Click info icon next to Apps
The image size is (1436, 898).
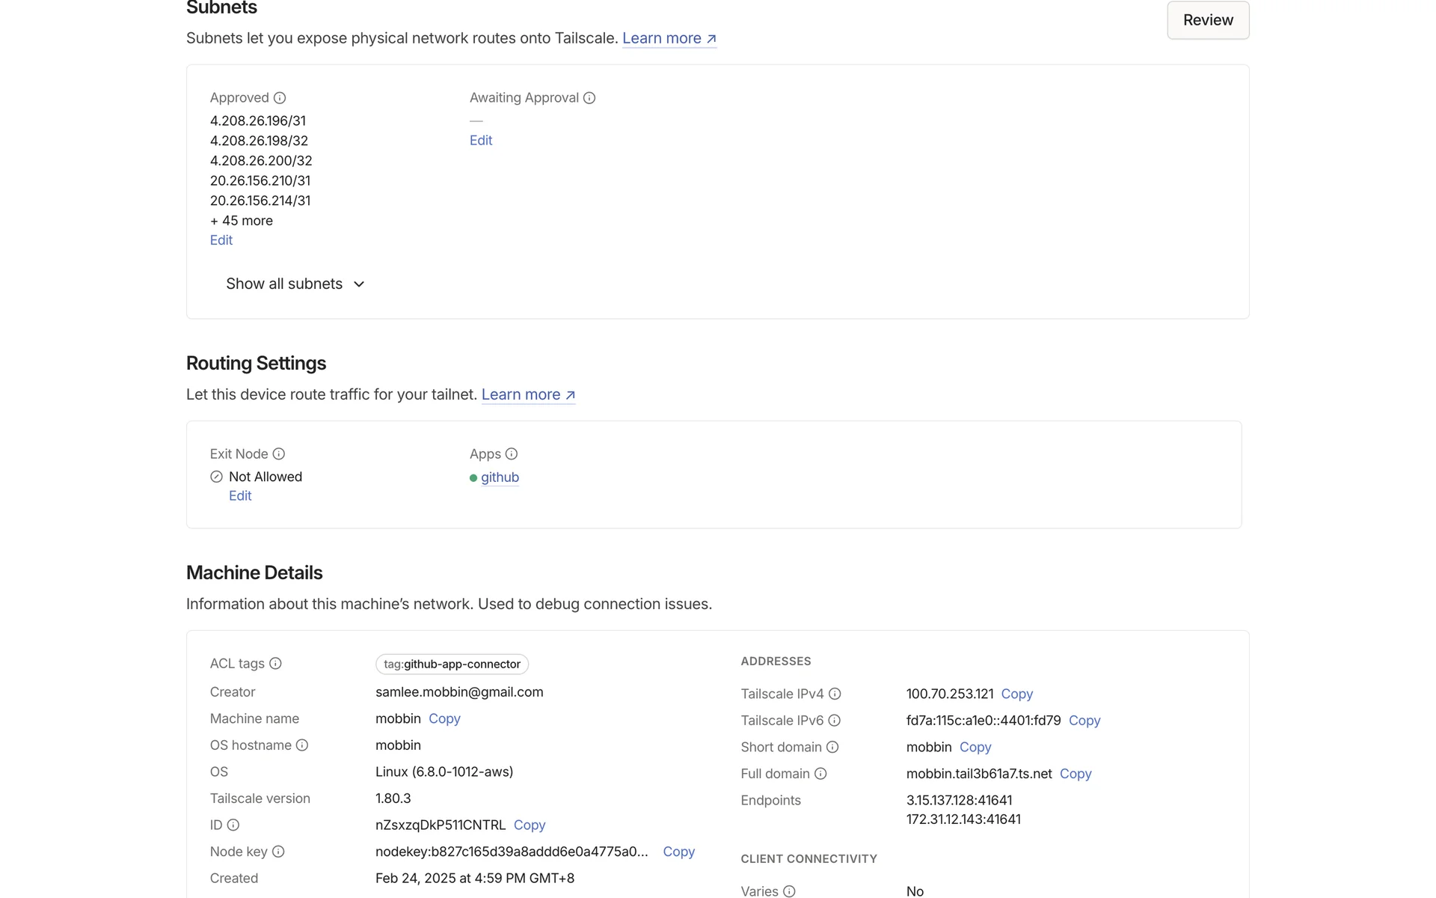512,454
